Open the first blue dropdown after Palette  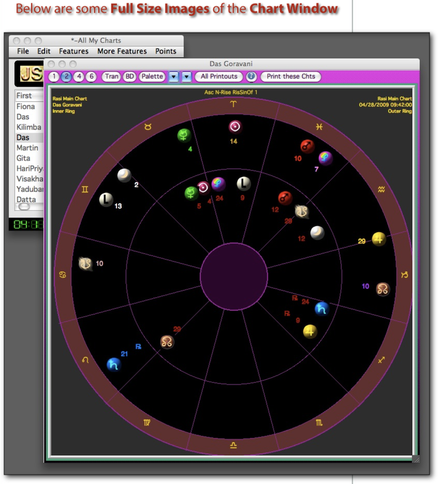click(174, 77)
